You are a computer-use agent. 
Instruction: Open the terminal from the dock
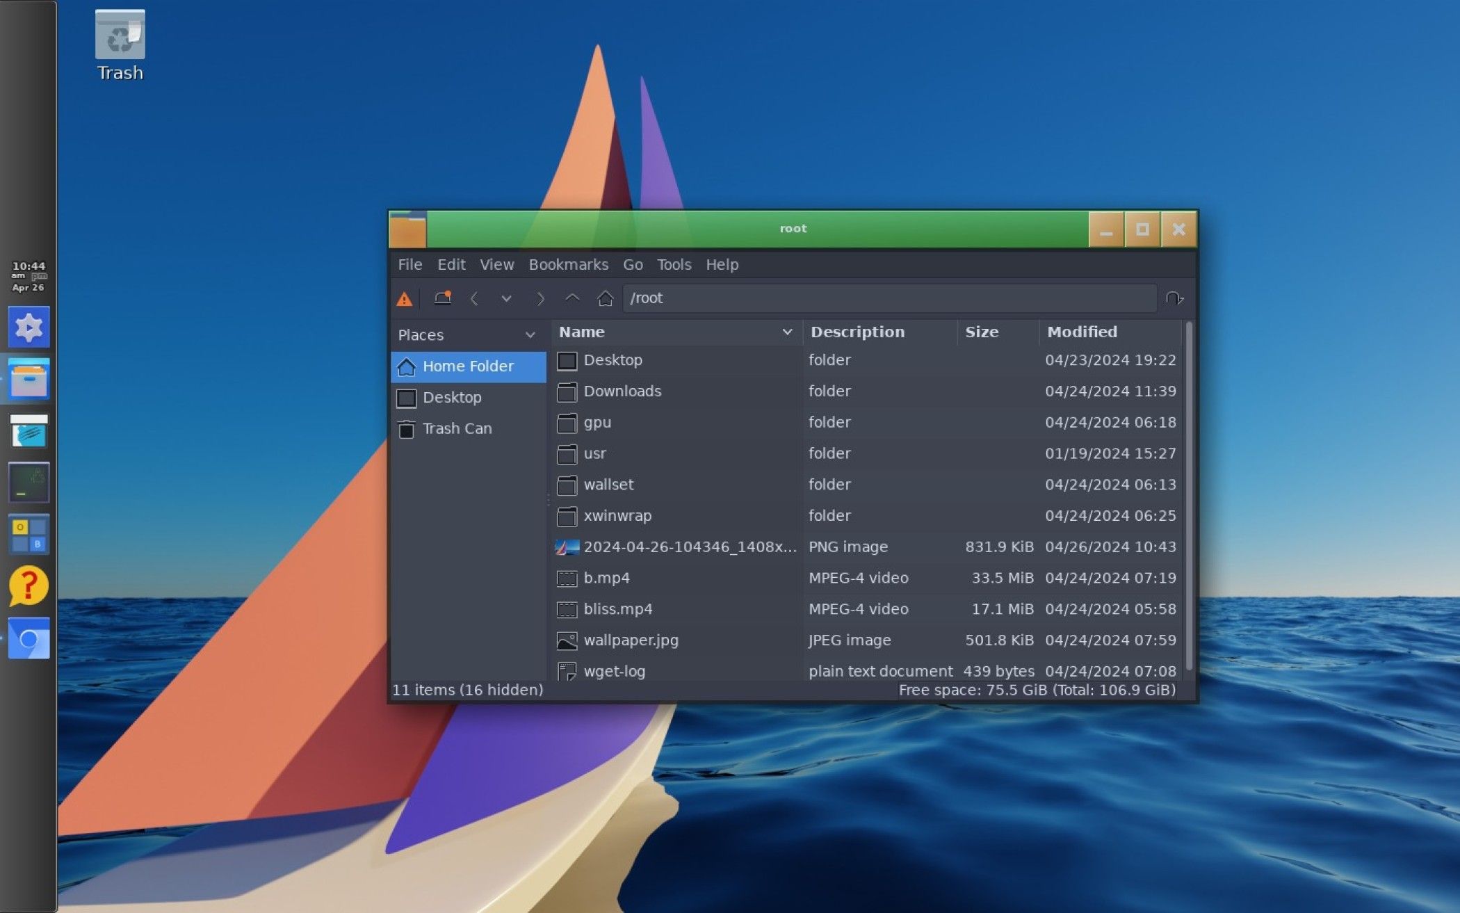29,483
